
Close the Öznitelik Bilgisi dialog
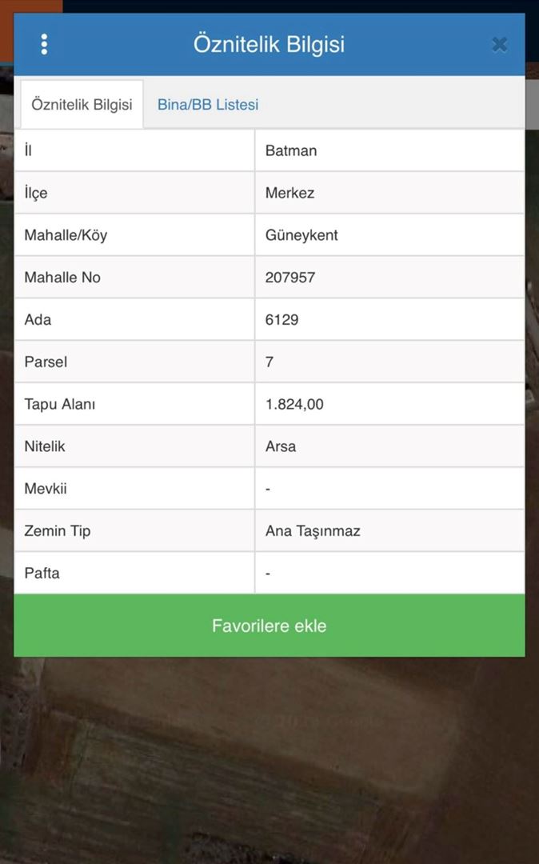[x=499, y=45]
